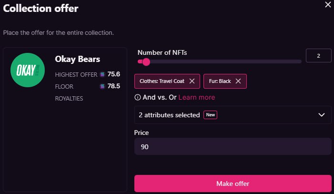Click the dropdown chevron arrow
Screen dimensions: 334x194
[x=322, y=115]
